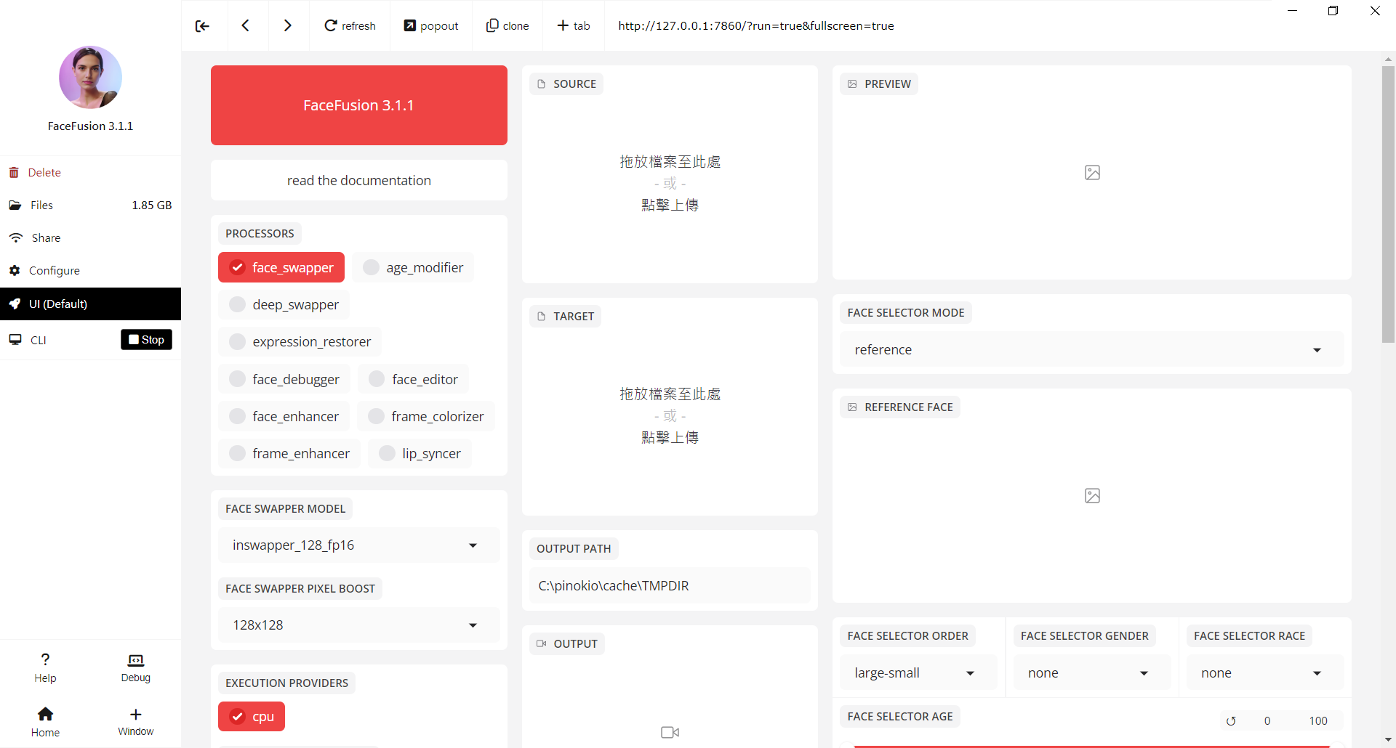Enable expression_restorer processor

(x=300, y=341)
